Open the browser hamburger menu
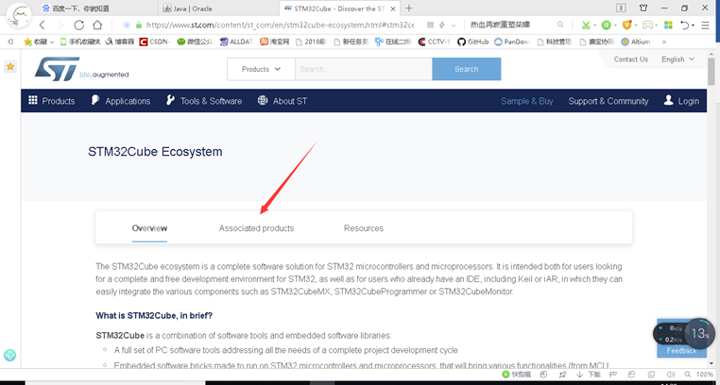This screenshot has width=720, height=385. pyautogui.click(x=705, y=25)
